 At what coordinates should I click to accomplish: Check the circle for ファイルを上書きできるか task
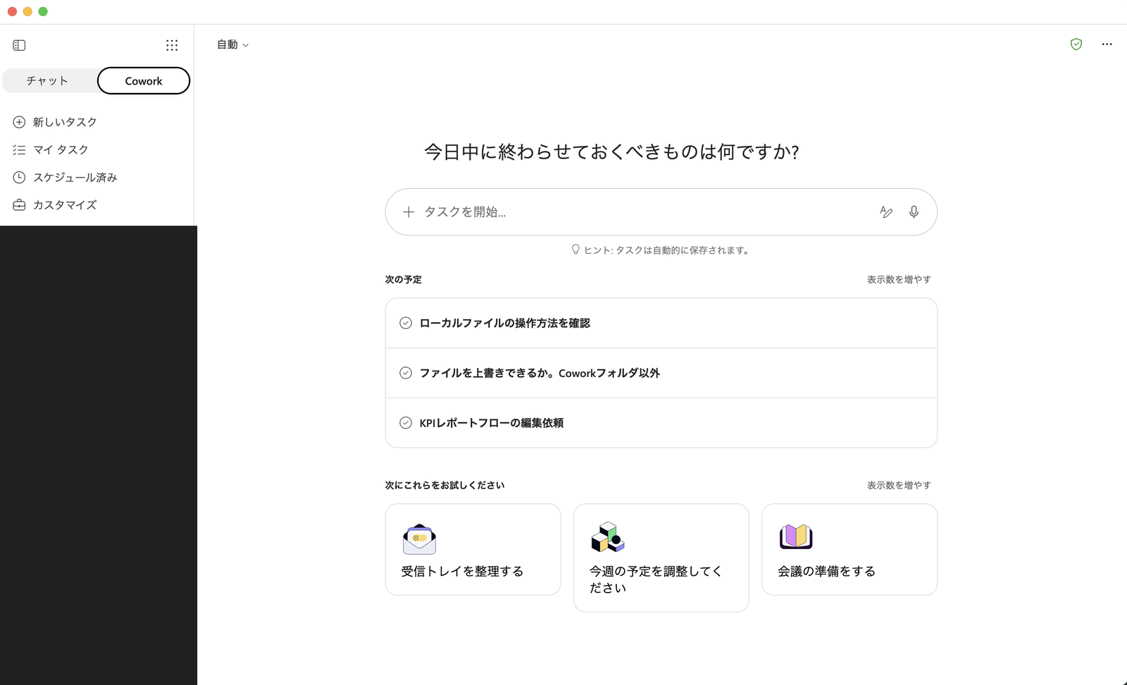(x=406, y=373)
